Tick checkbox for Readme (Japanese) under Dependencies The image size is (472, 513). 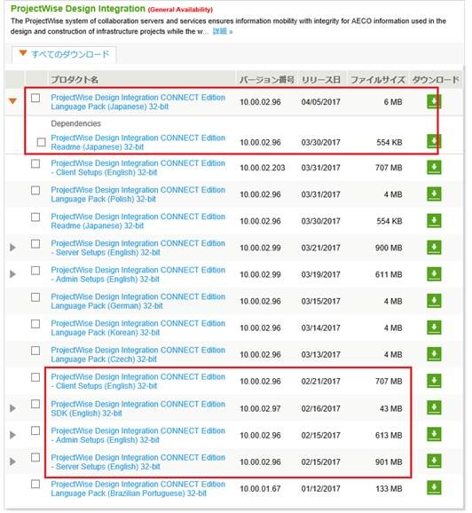point(41,142)
